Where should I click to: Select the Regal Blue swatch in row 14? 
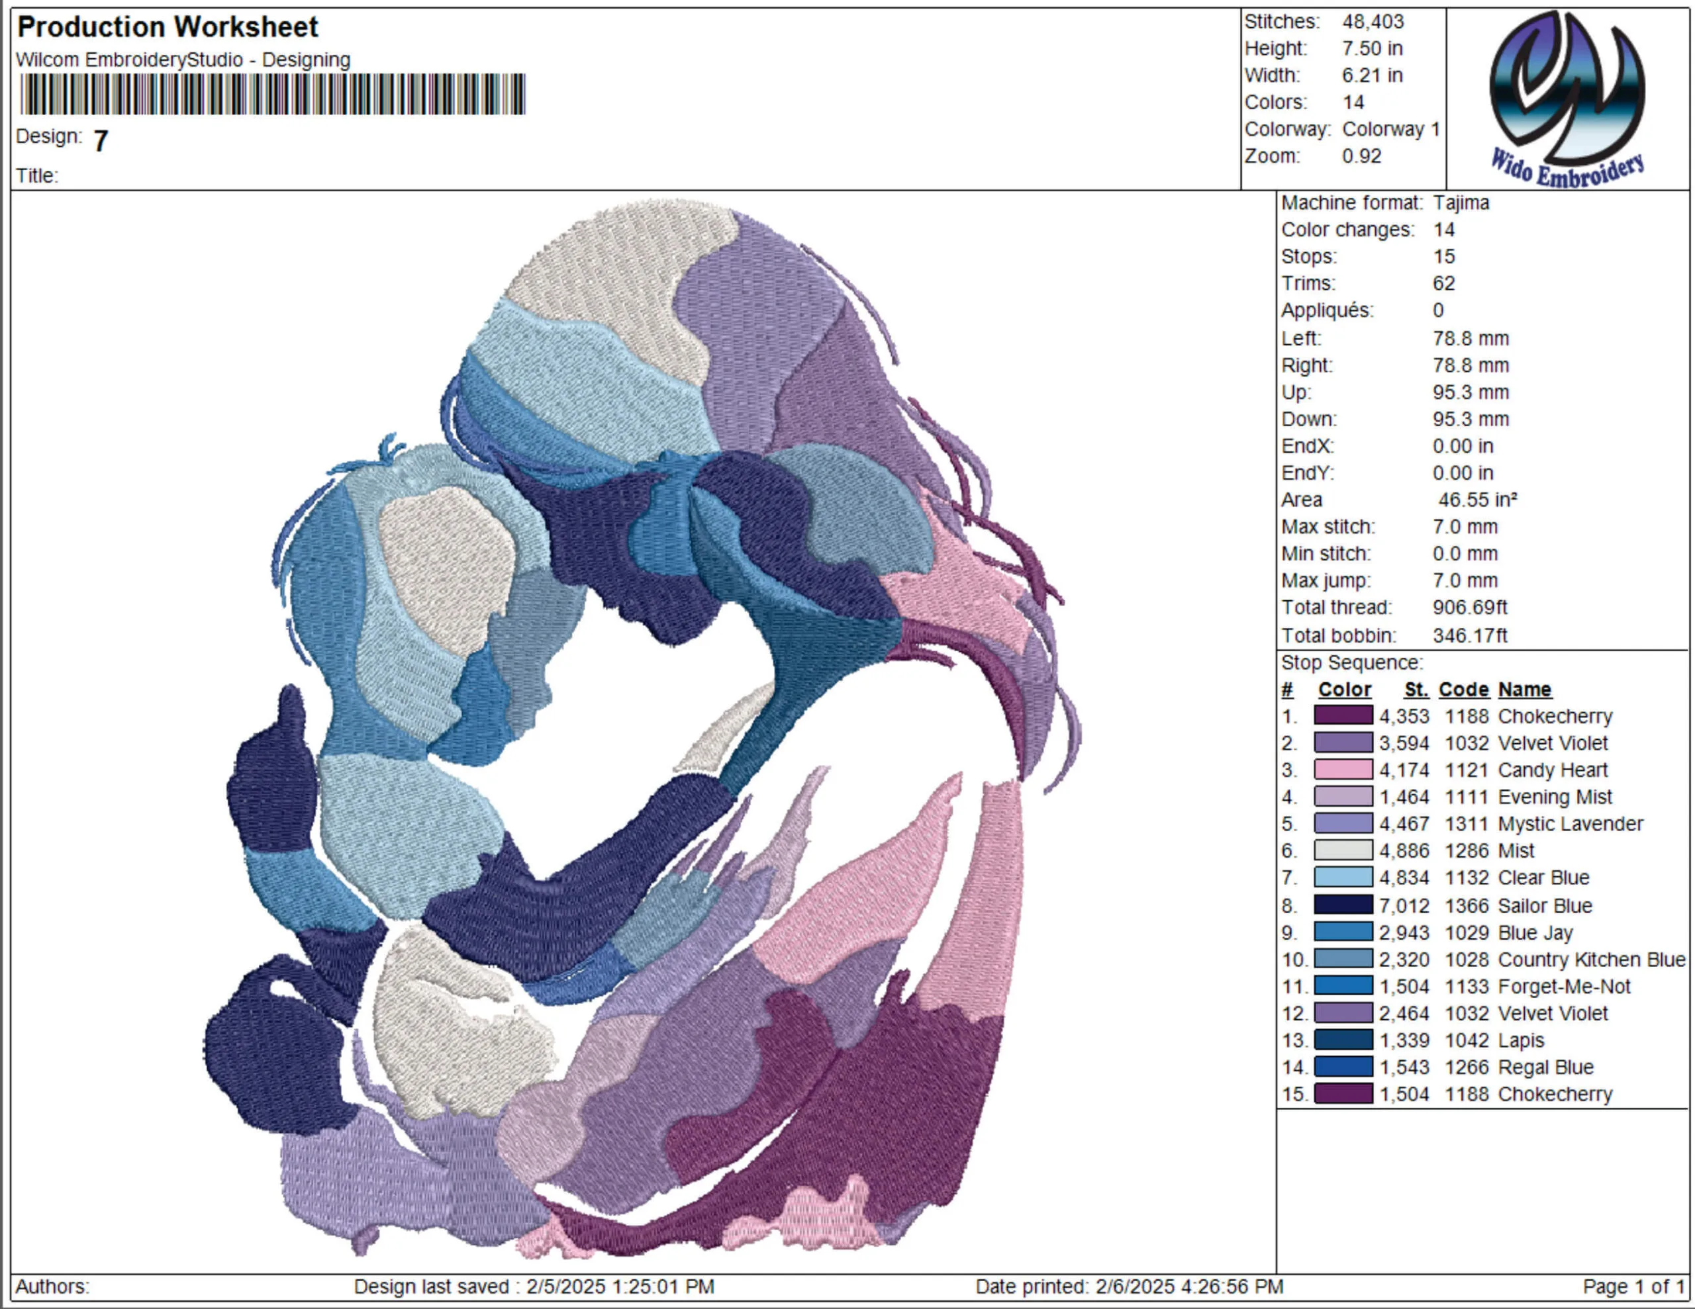(x=1343, y=1067)
